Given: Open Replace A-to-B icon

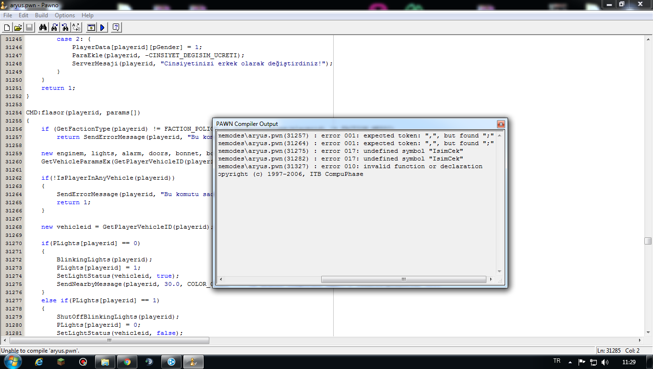Looking at the screenshot, I should [76, 27].
